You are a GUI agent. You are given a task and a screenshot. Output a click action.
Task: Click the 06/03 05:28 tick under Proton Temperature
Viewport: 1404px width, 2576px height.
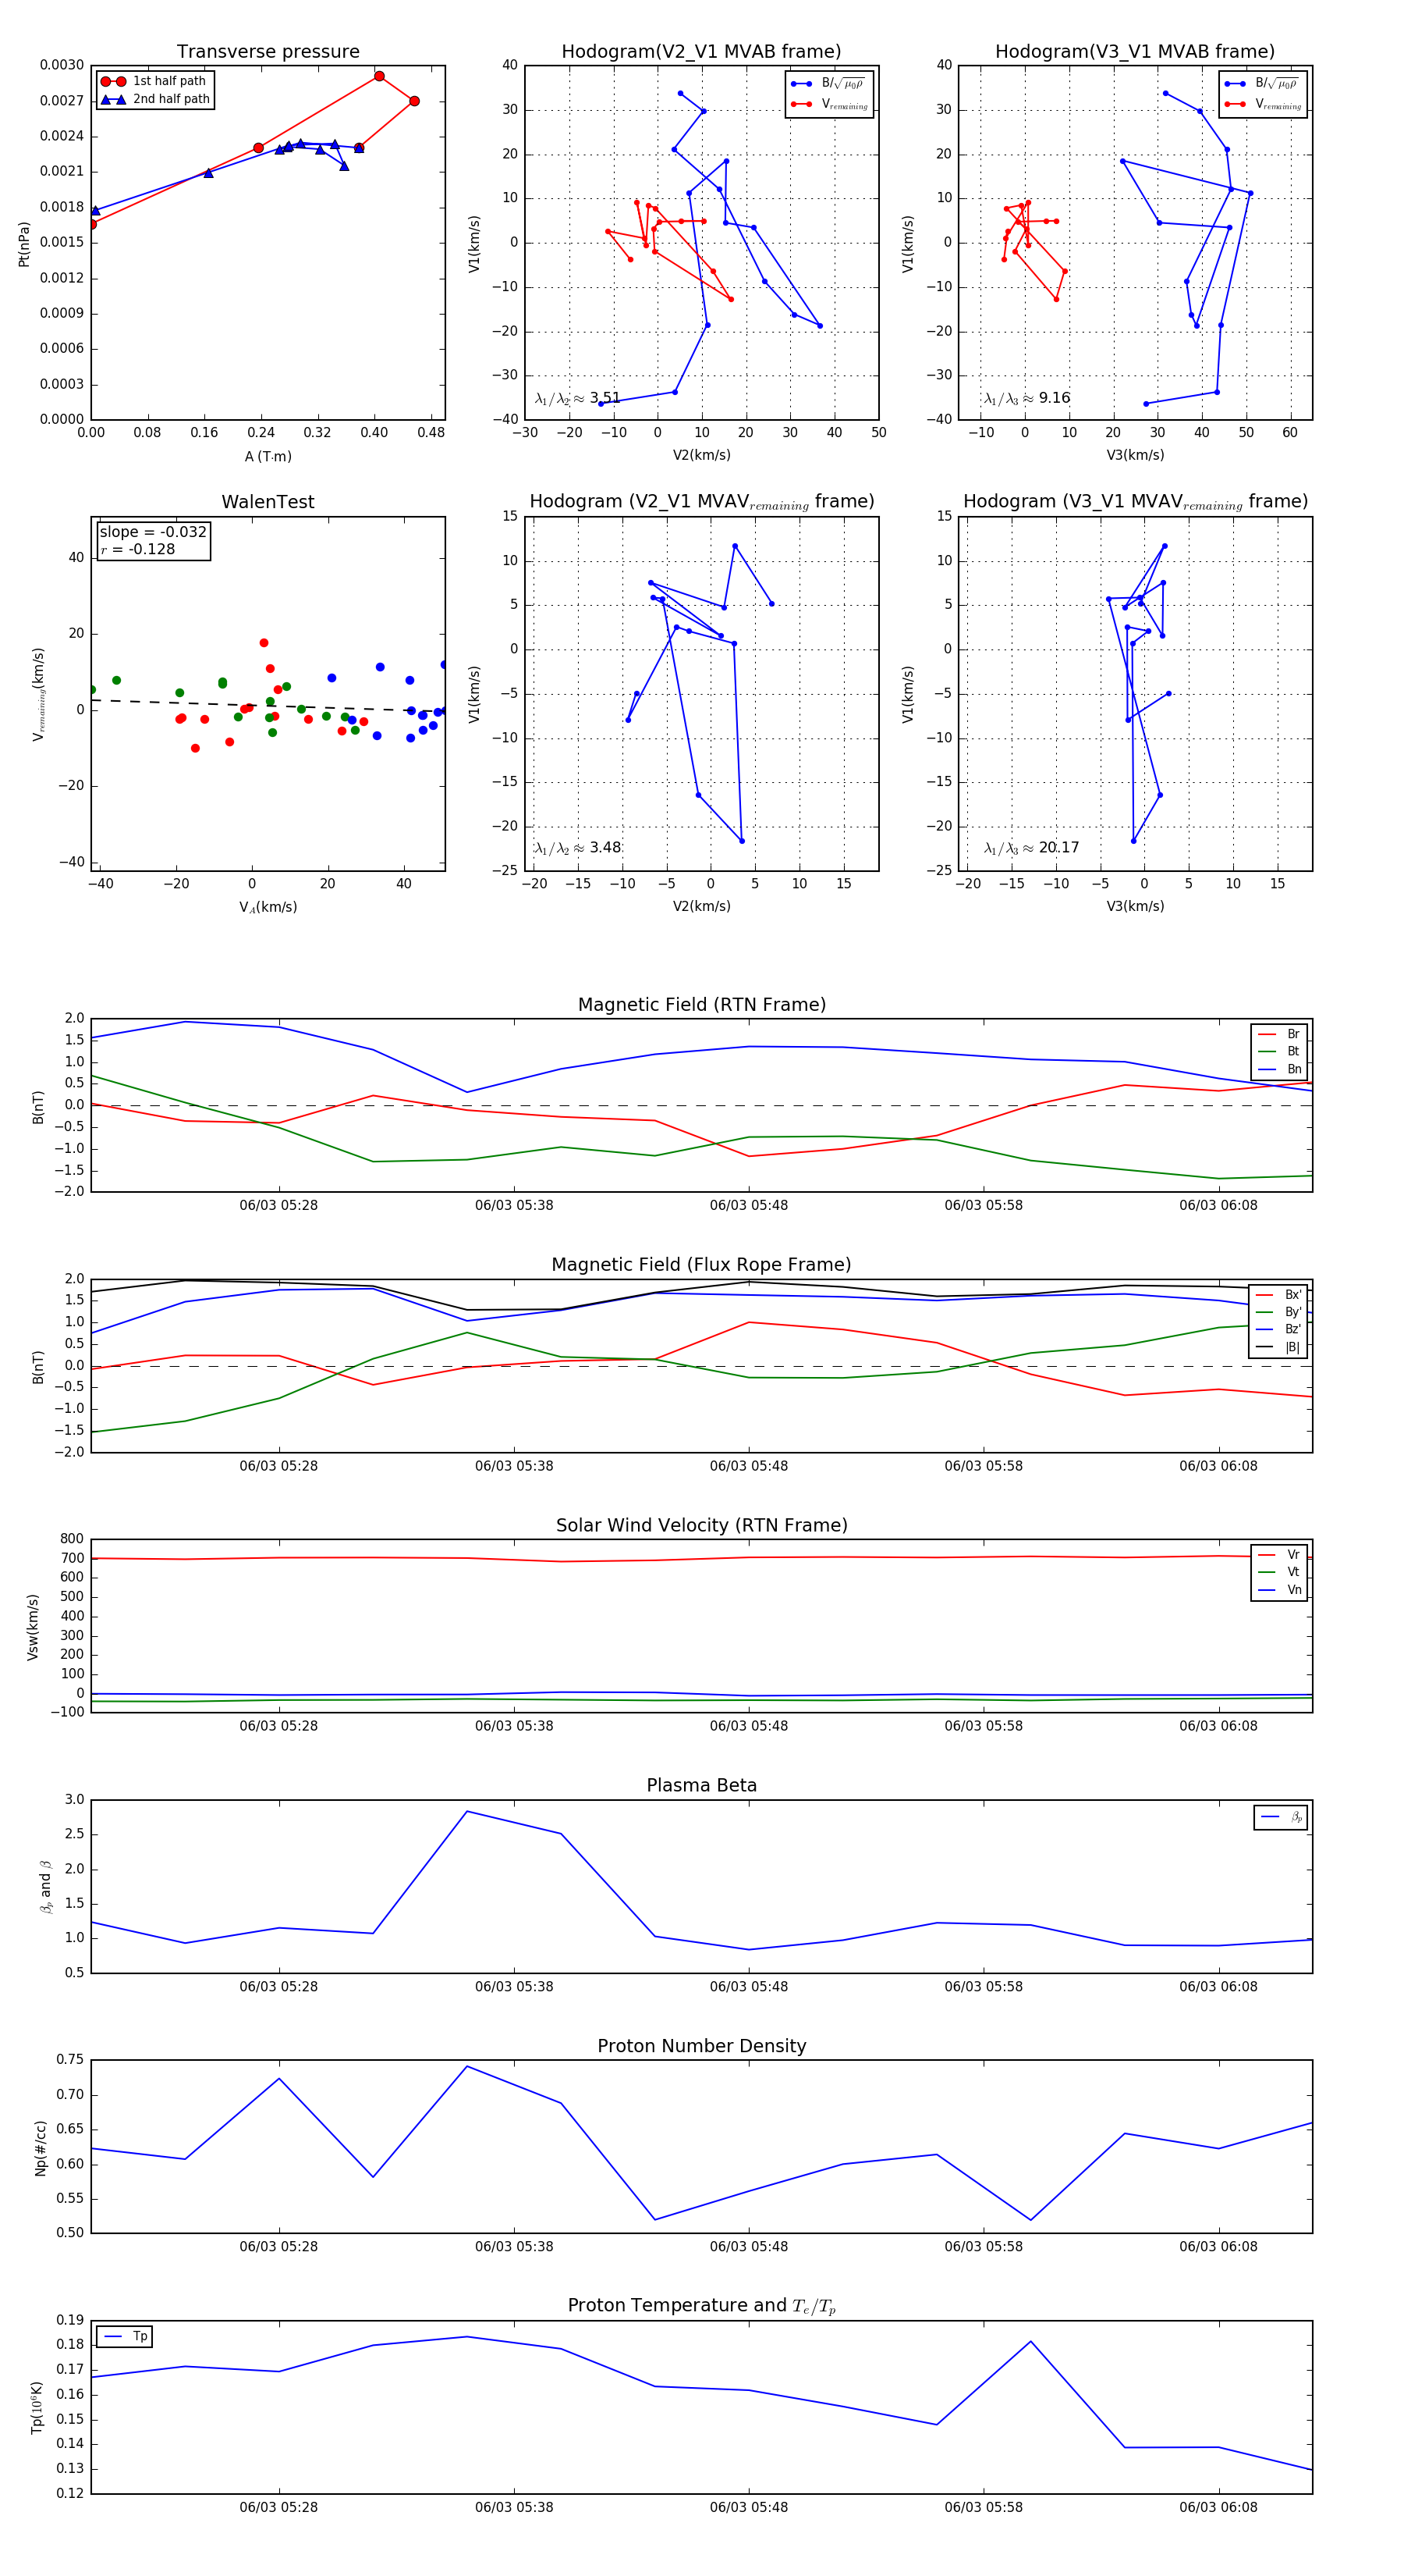click(x=278, y=2507)
